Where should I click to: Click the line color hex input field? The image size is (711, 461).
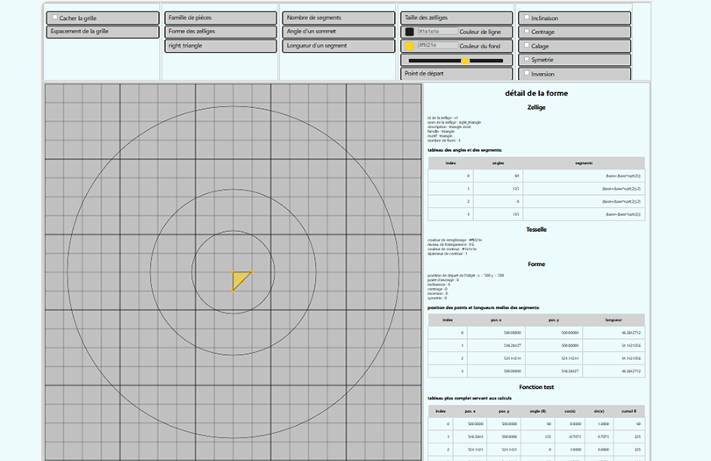[436, 32]
